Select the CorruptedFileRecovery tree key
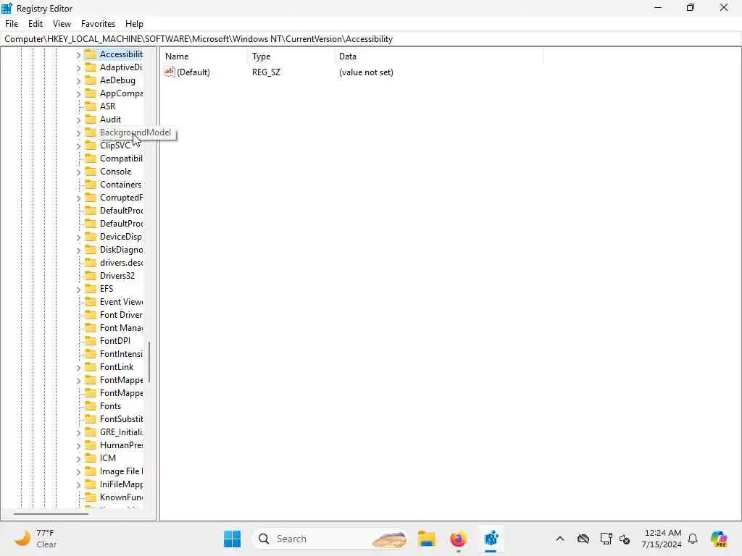This screenshot has width=742, height=556. (x=121, y=198)
